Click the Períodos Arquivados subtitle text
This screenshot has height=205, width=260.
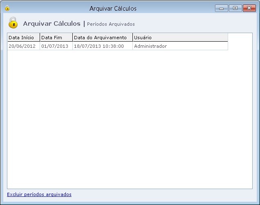click(111, 24)
